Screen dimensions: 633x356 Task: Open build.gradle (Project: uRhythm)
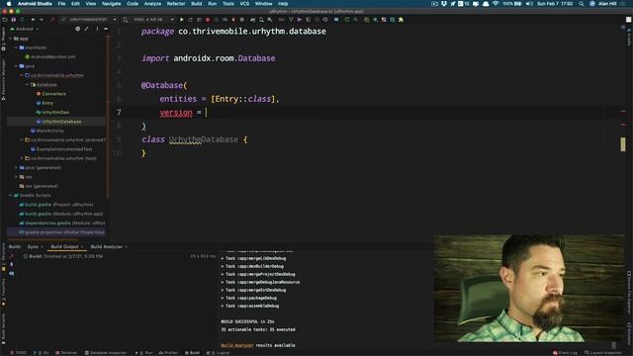(56, 205)
